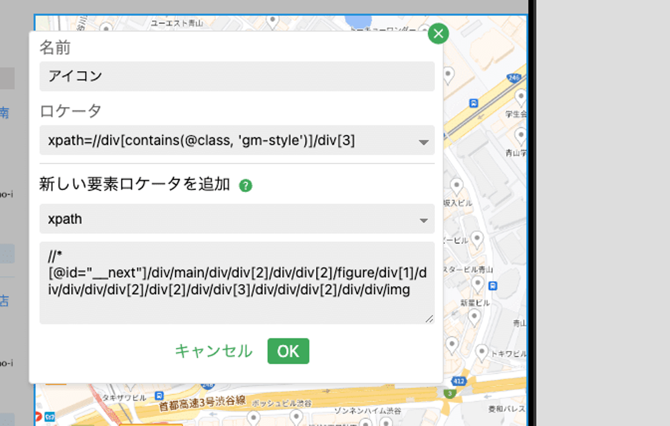Open the ロケータ dropdown arrow
This screenshot has height=426, width=670.
click(423, 142)
